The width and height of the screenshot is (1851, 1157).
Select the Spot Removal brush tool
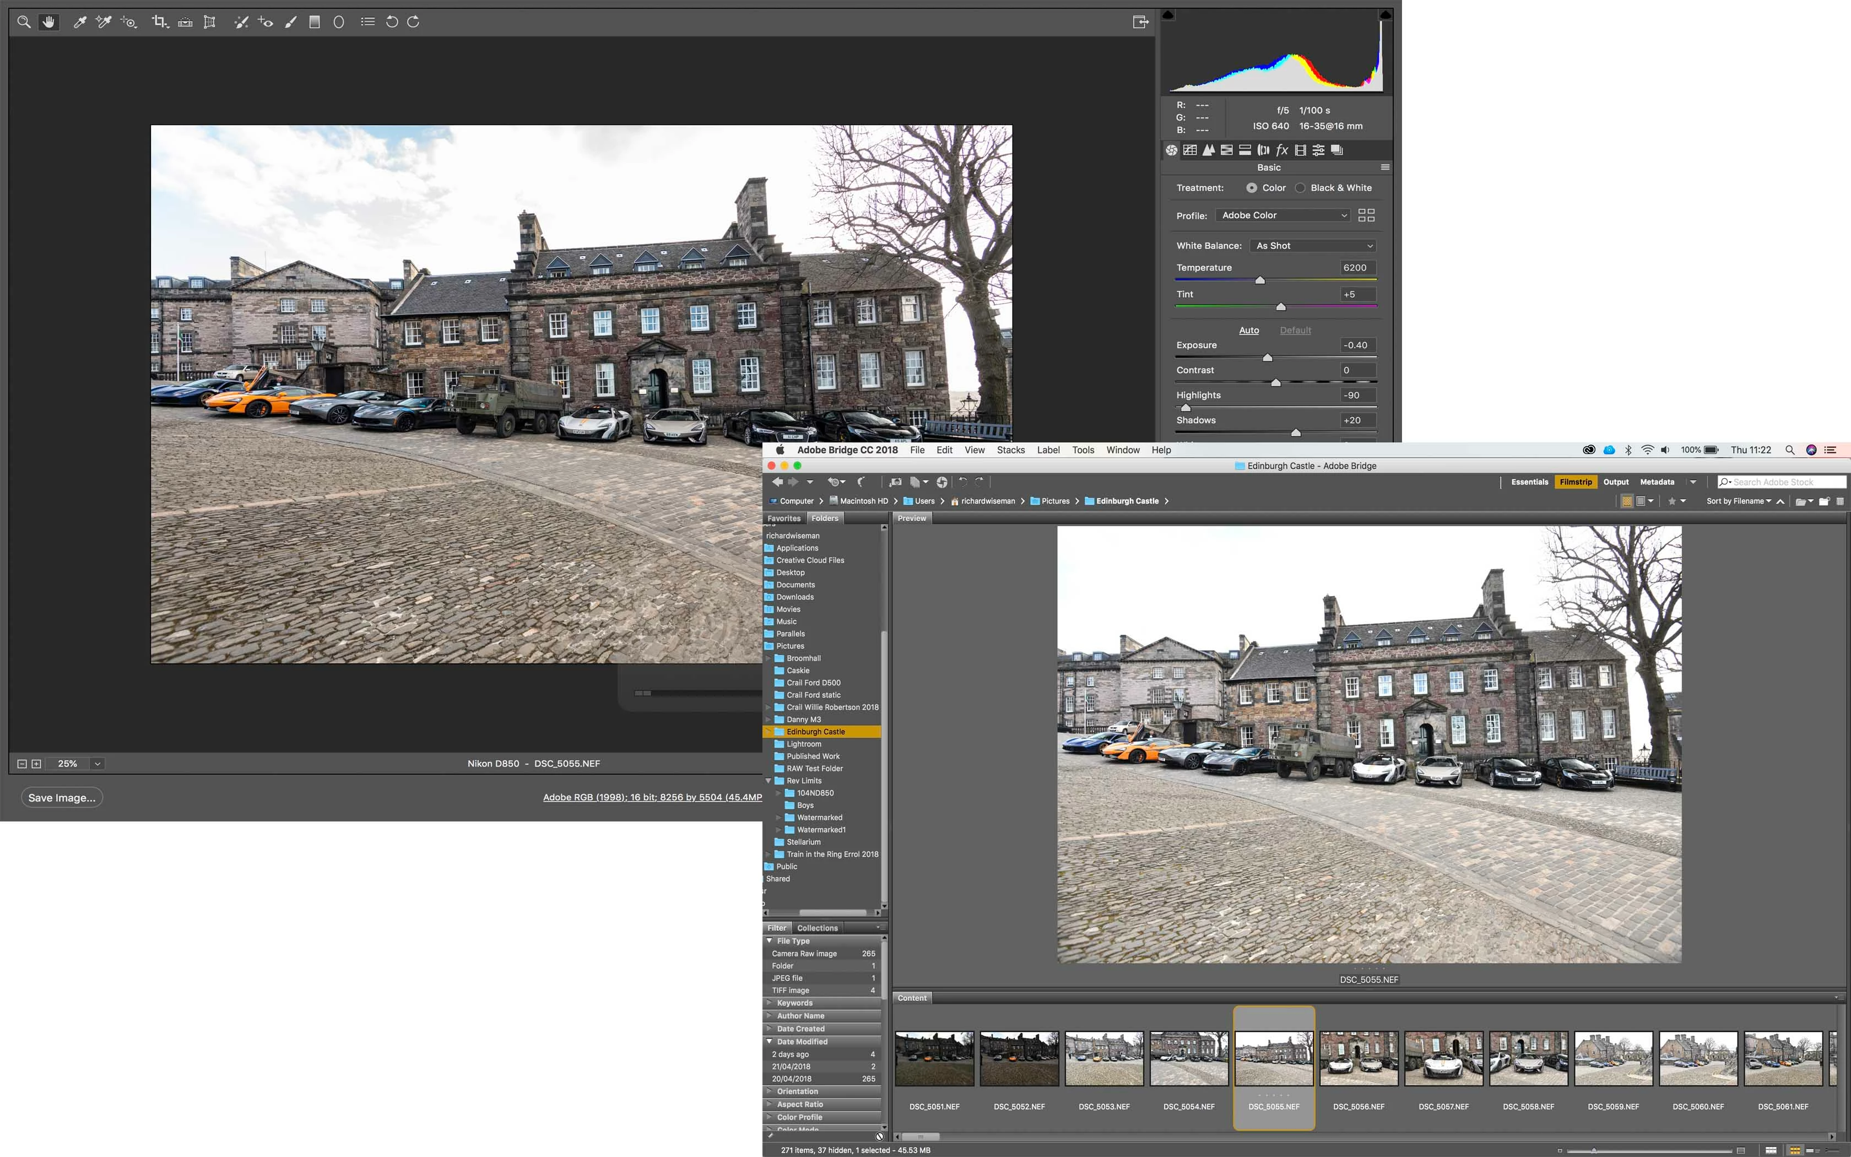click(241, 22)
